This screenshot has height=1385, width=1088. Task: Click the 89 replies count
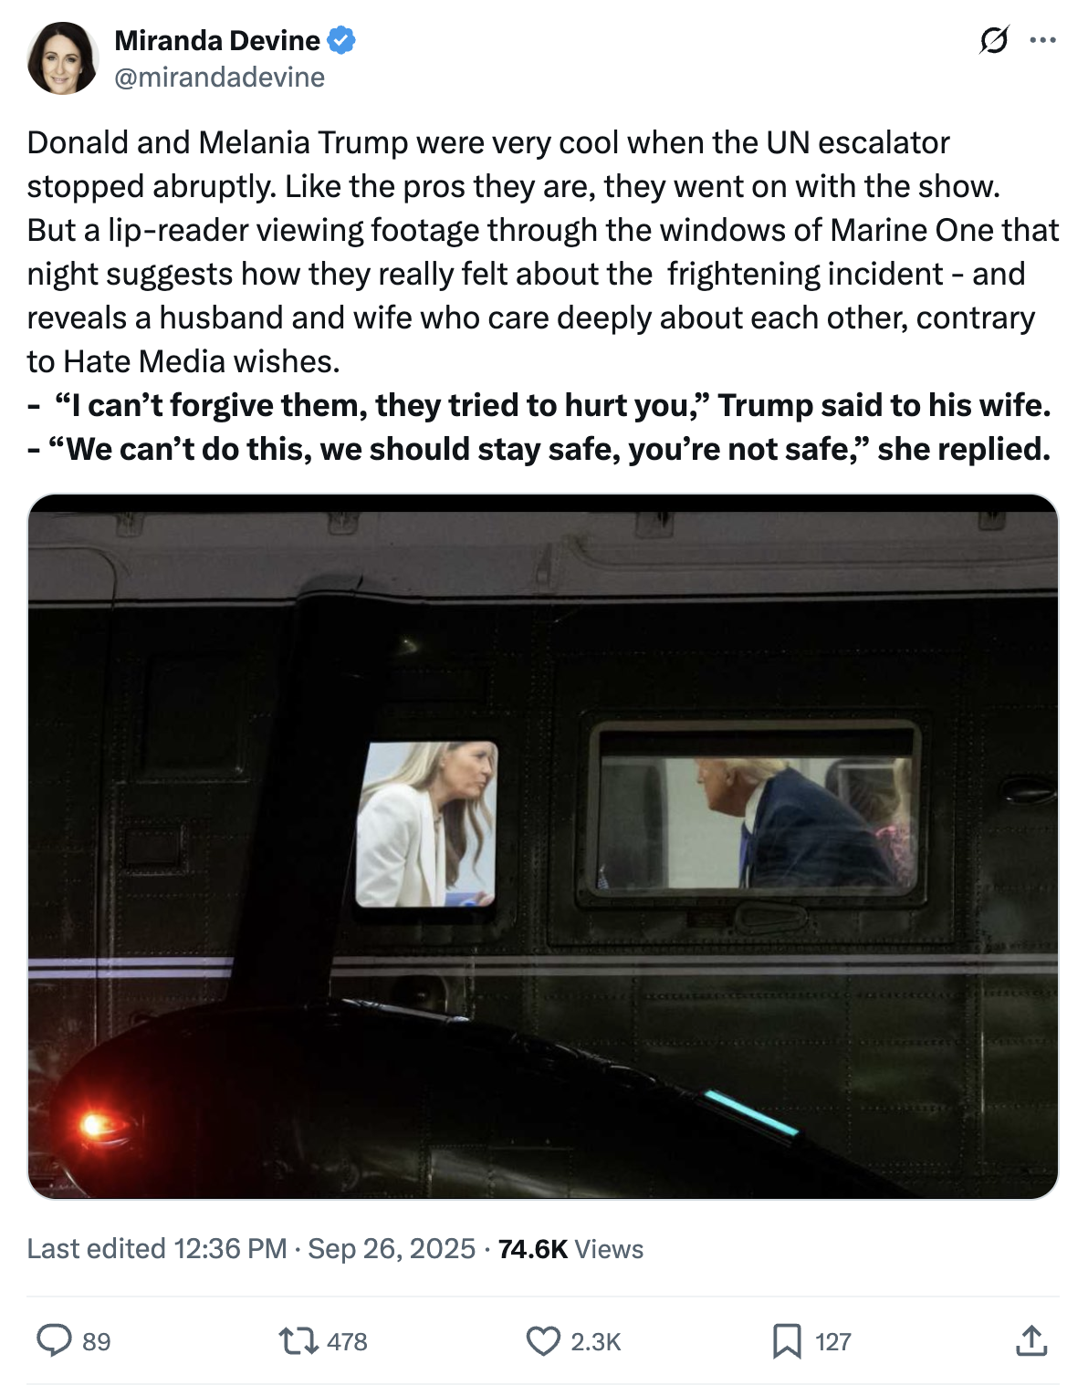[x=96, y=1341]
